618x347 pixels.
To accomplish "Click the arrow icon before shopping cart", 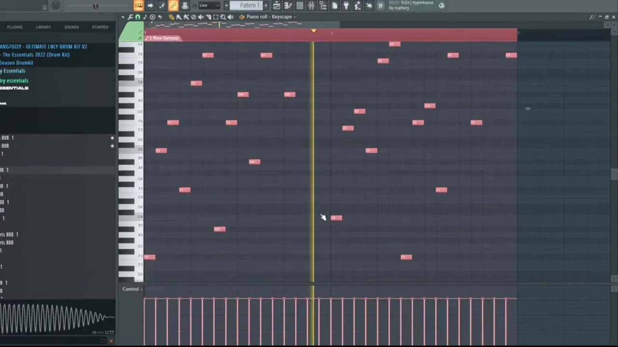I will point(369,5).
